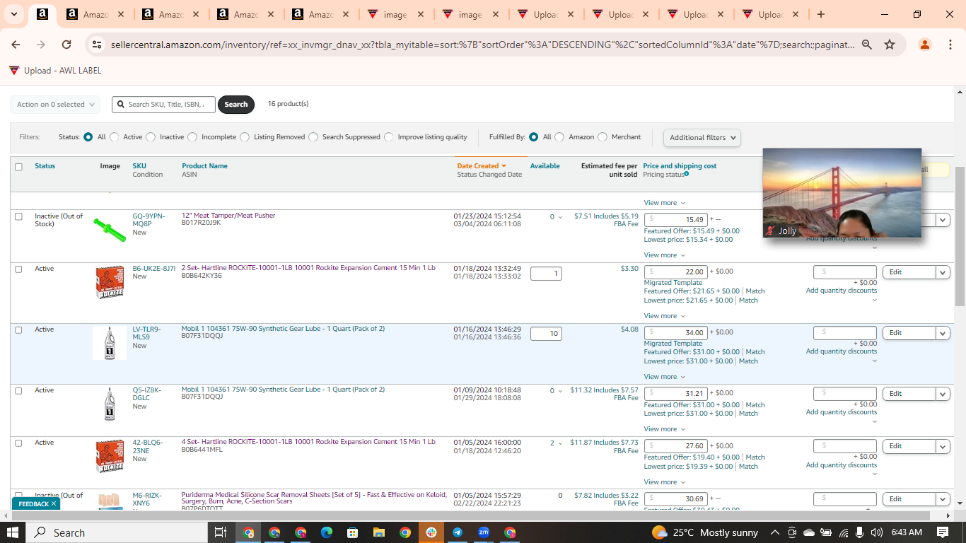Screen dimensions: 966x543
Task: Open Microsoft Store from the taskbar
Action: click(x=353, y=532)
